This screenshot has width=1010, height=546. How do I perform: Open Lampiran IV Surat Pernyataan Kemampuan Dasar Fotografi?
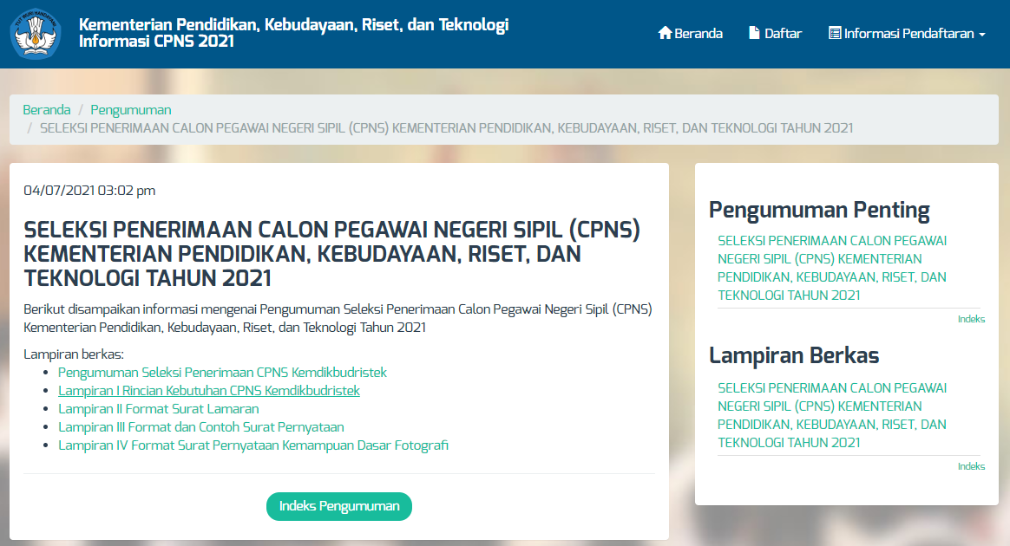tap(252, 445)
